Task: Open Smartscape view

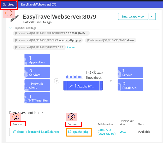Action: (133, 17)
